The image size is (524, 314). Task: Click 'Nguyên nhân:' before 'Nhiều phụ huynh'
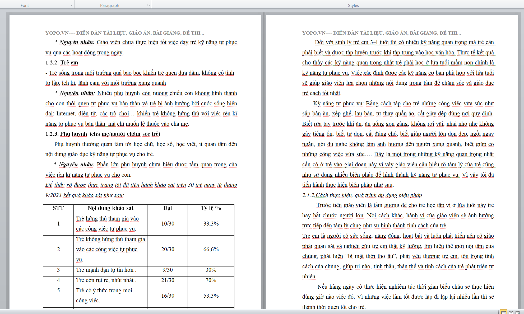click(77, 93)
